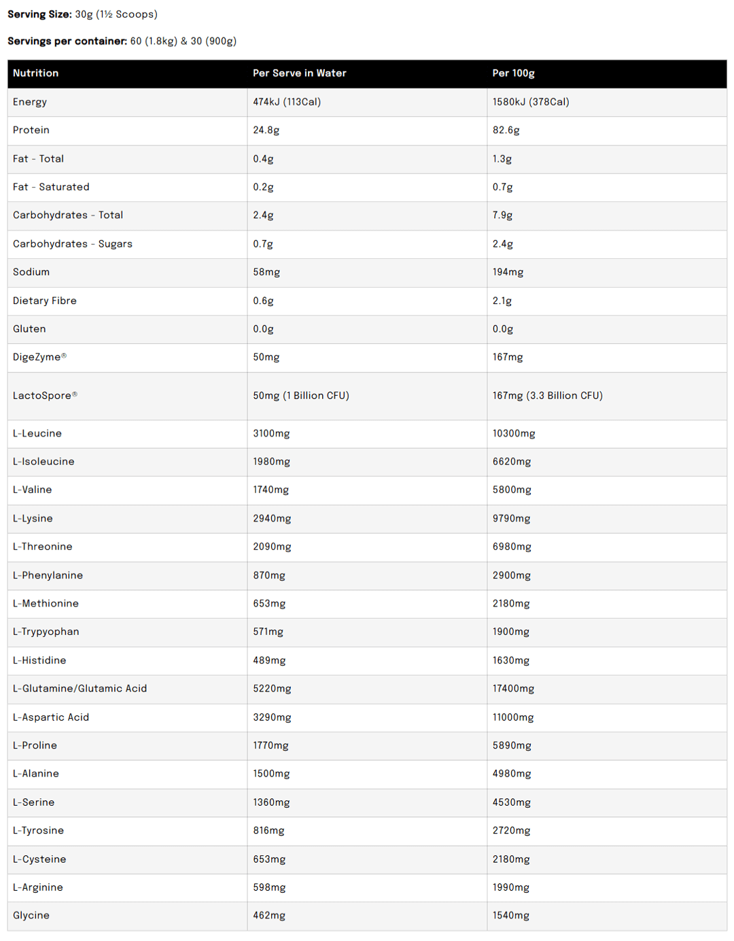734x941 pixels.
Task: Select the Carbohydrates - Sugars row label
Action: 73,244
